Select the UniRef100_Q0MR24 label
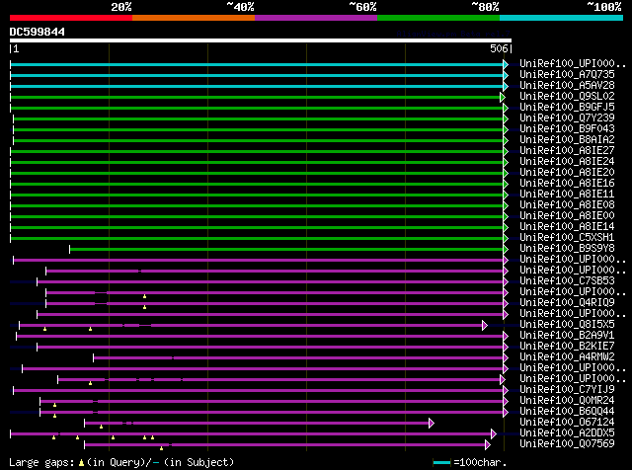 567,400
